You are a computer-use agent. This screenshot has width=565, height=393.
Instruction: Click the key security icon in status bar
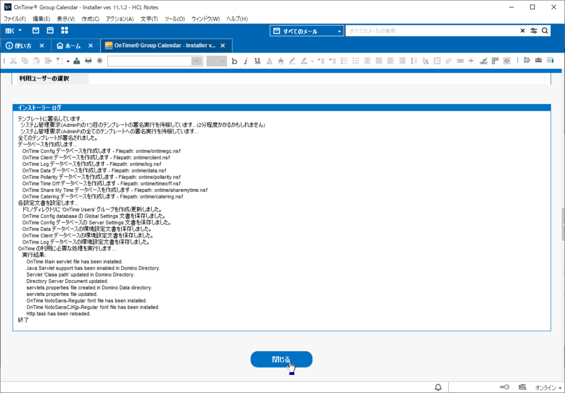pyautogui.click(x=505, y=387)
